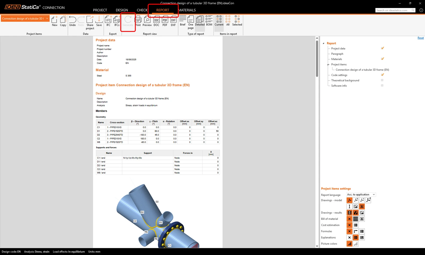Undo the last action

pyautogui.click(x=73, y=21)
